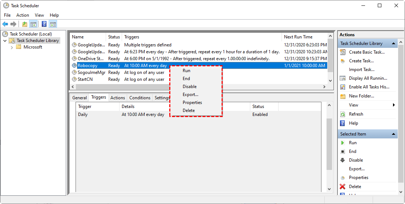
Task: Collapse the Selected Item section header
Action: click(394, 134)
